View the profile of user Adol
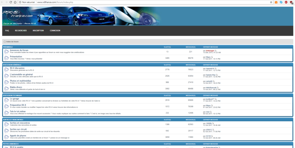 point(208,112)
